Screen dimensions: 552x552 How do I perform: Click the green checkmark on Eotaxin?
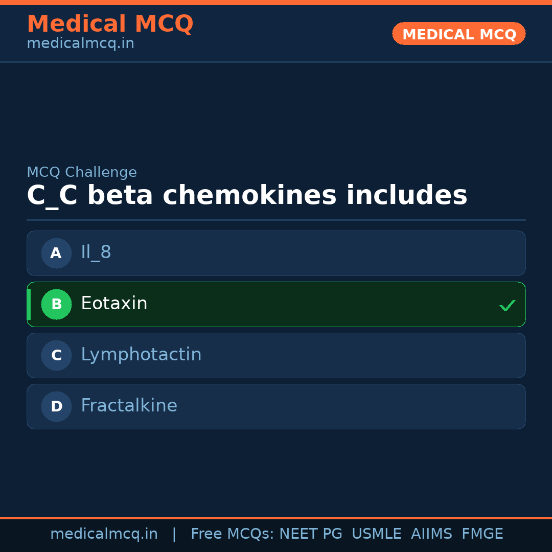[x=507, y=305]
